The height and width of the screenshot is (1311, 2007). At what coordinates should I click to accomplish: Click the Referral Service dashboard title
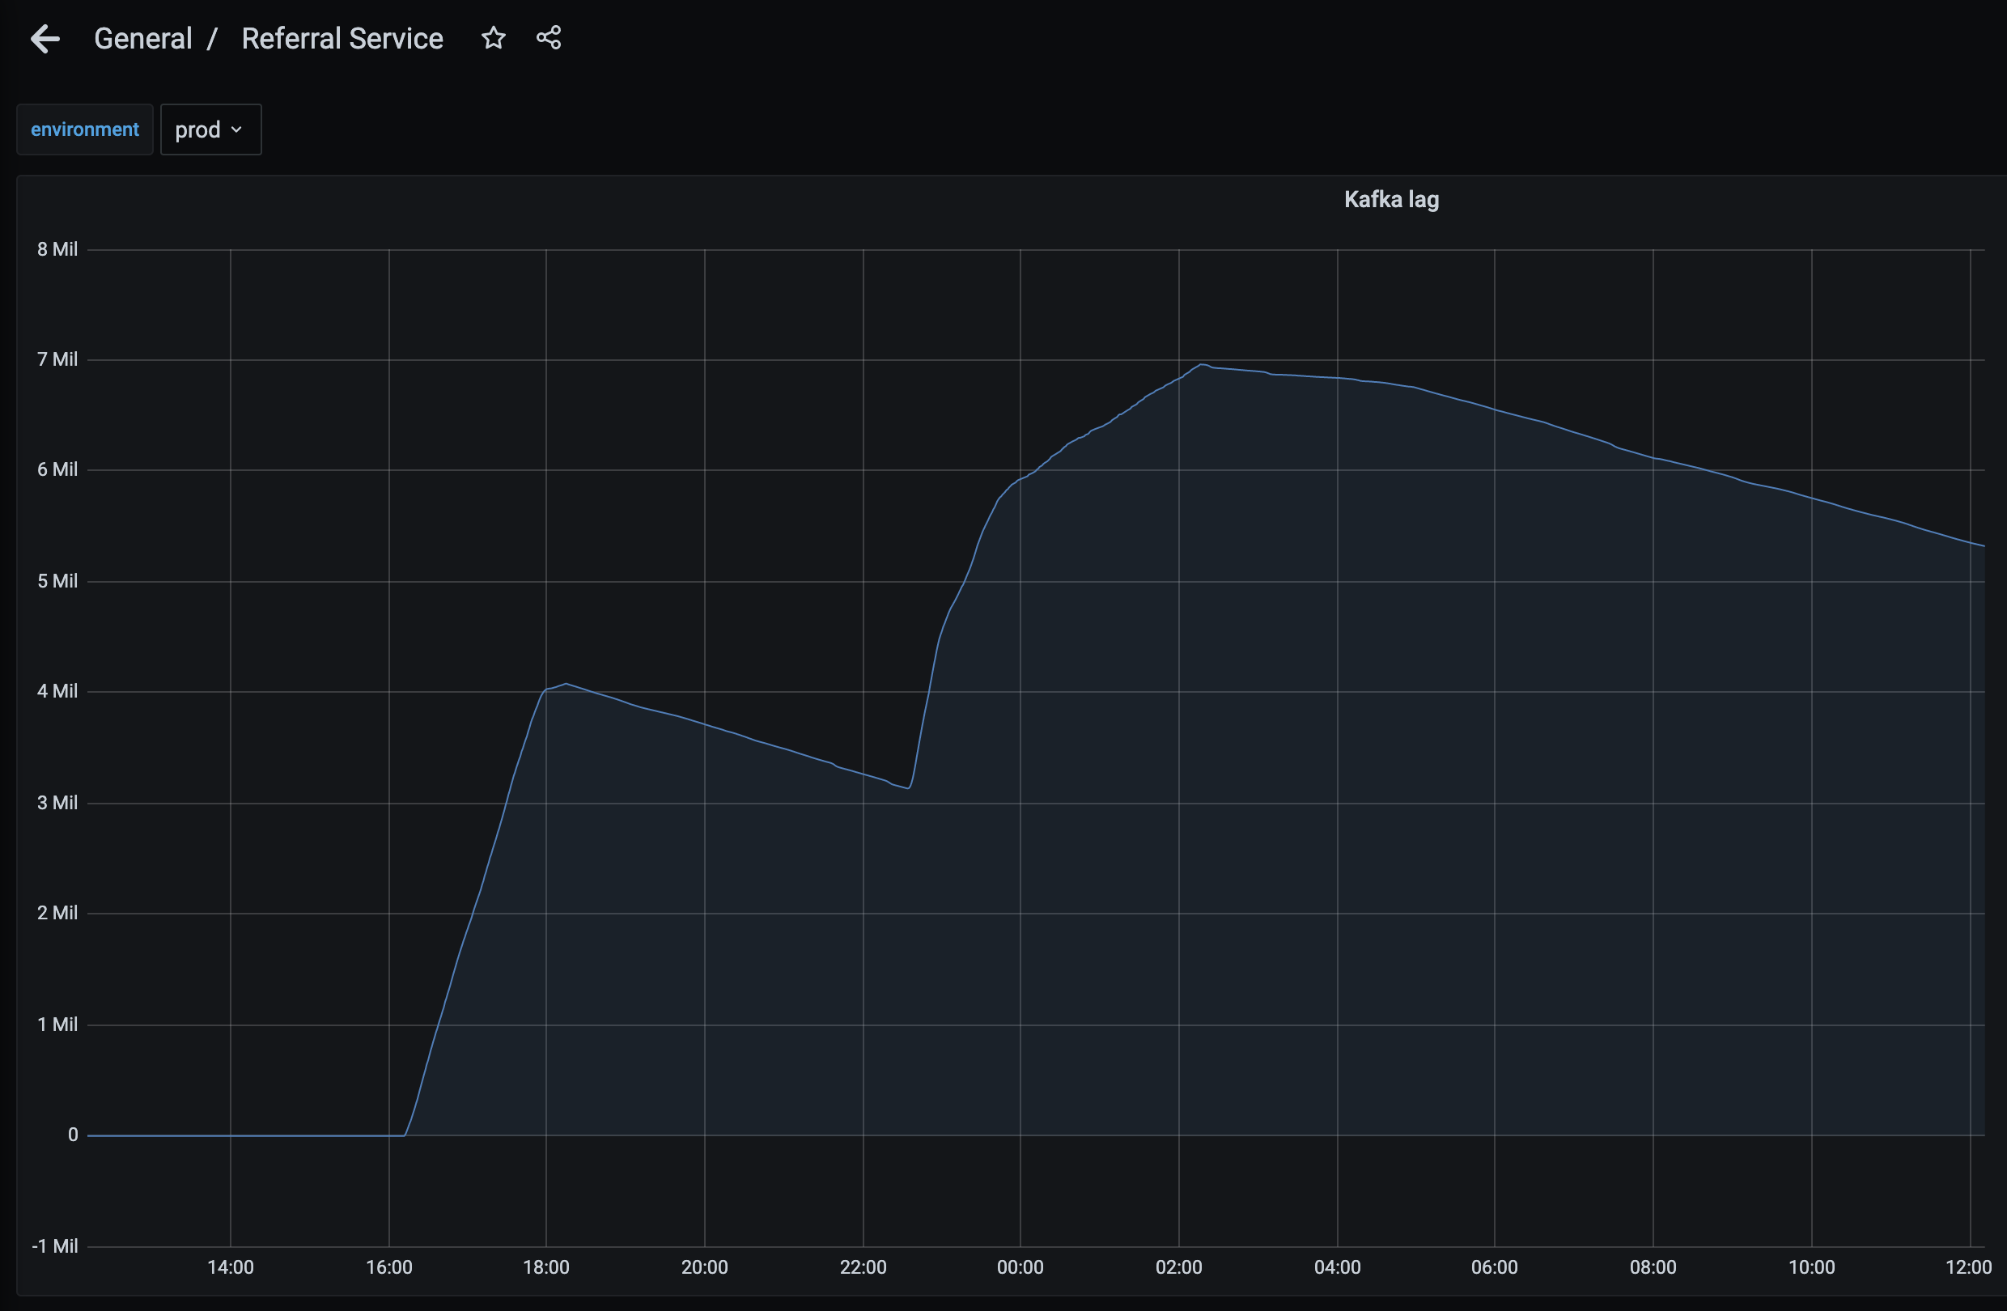342,39
